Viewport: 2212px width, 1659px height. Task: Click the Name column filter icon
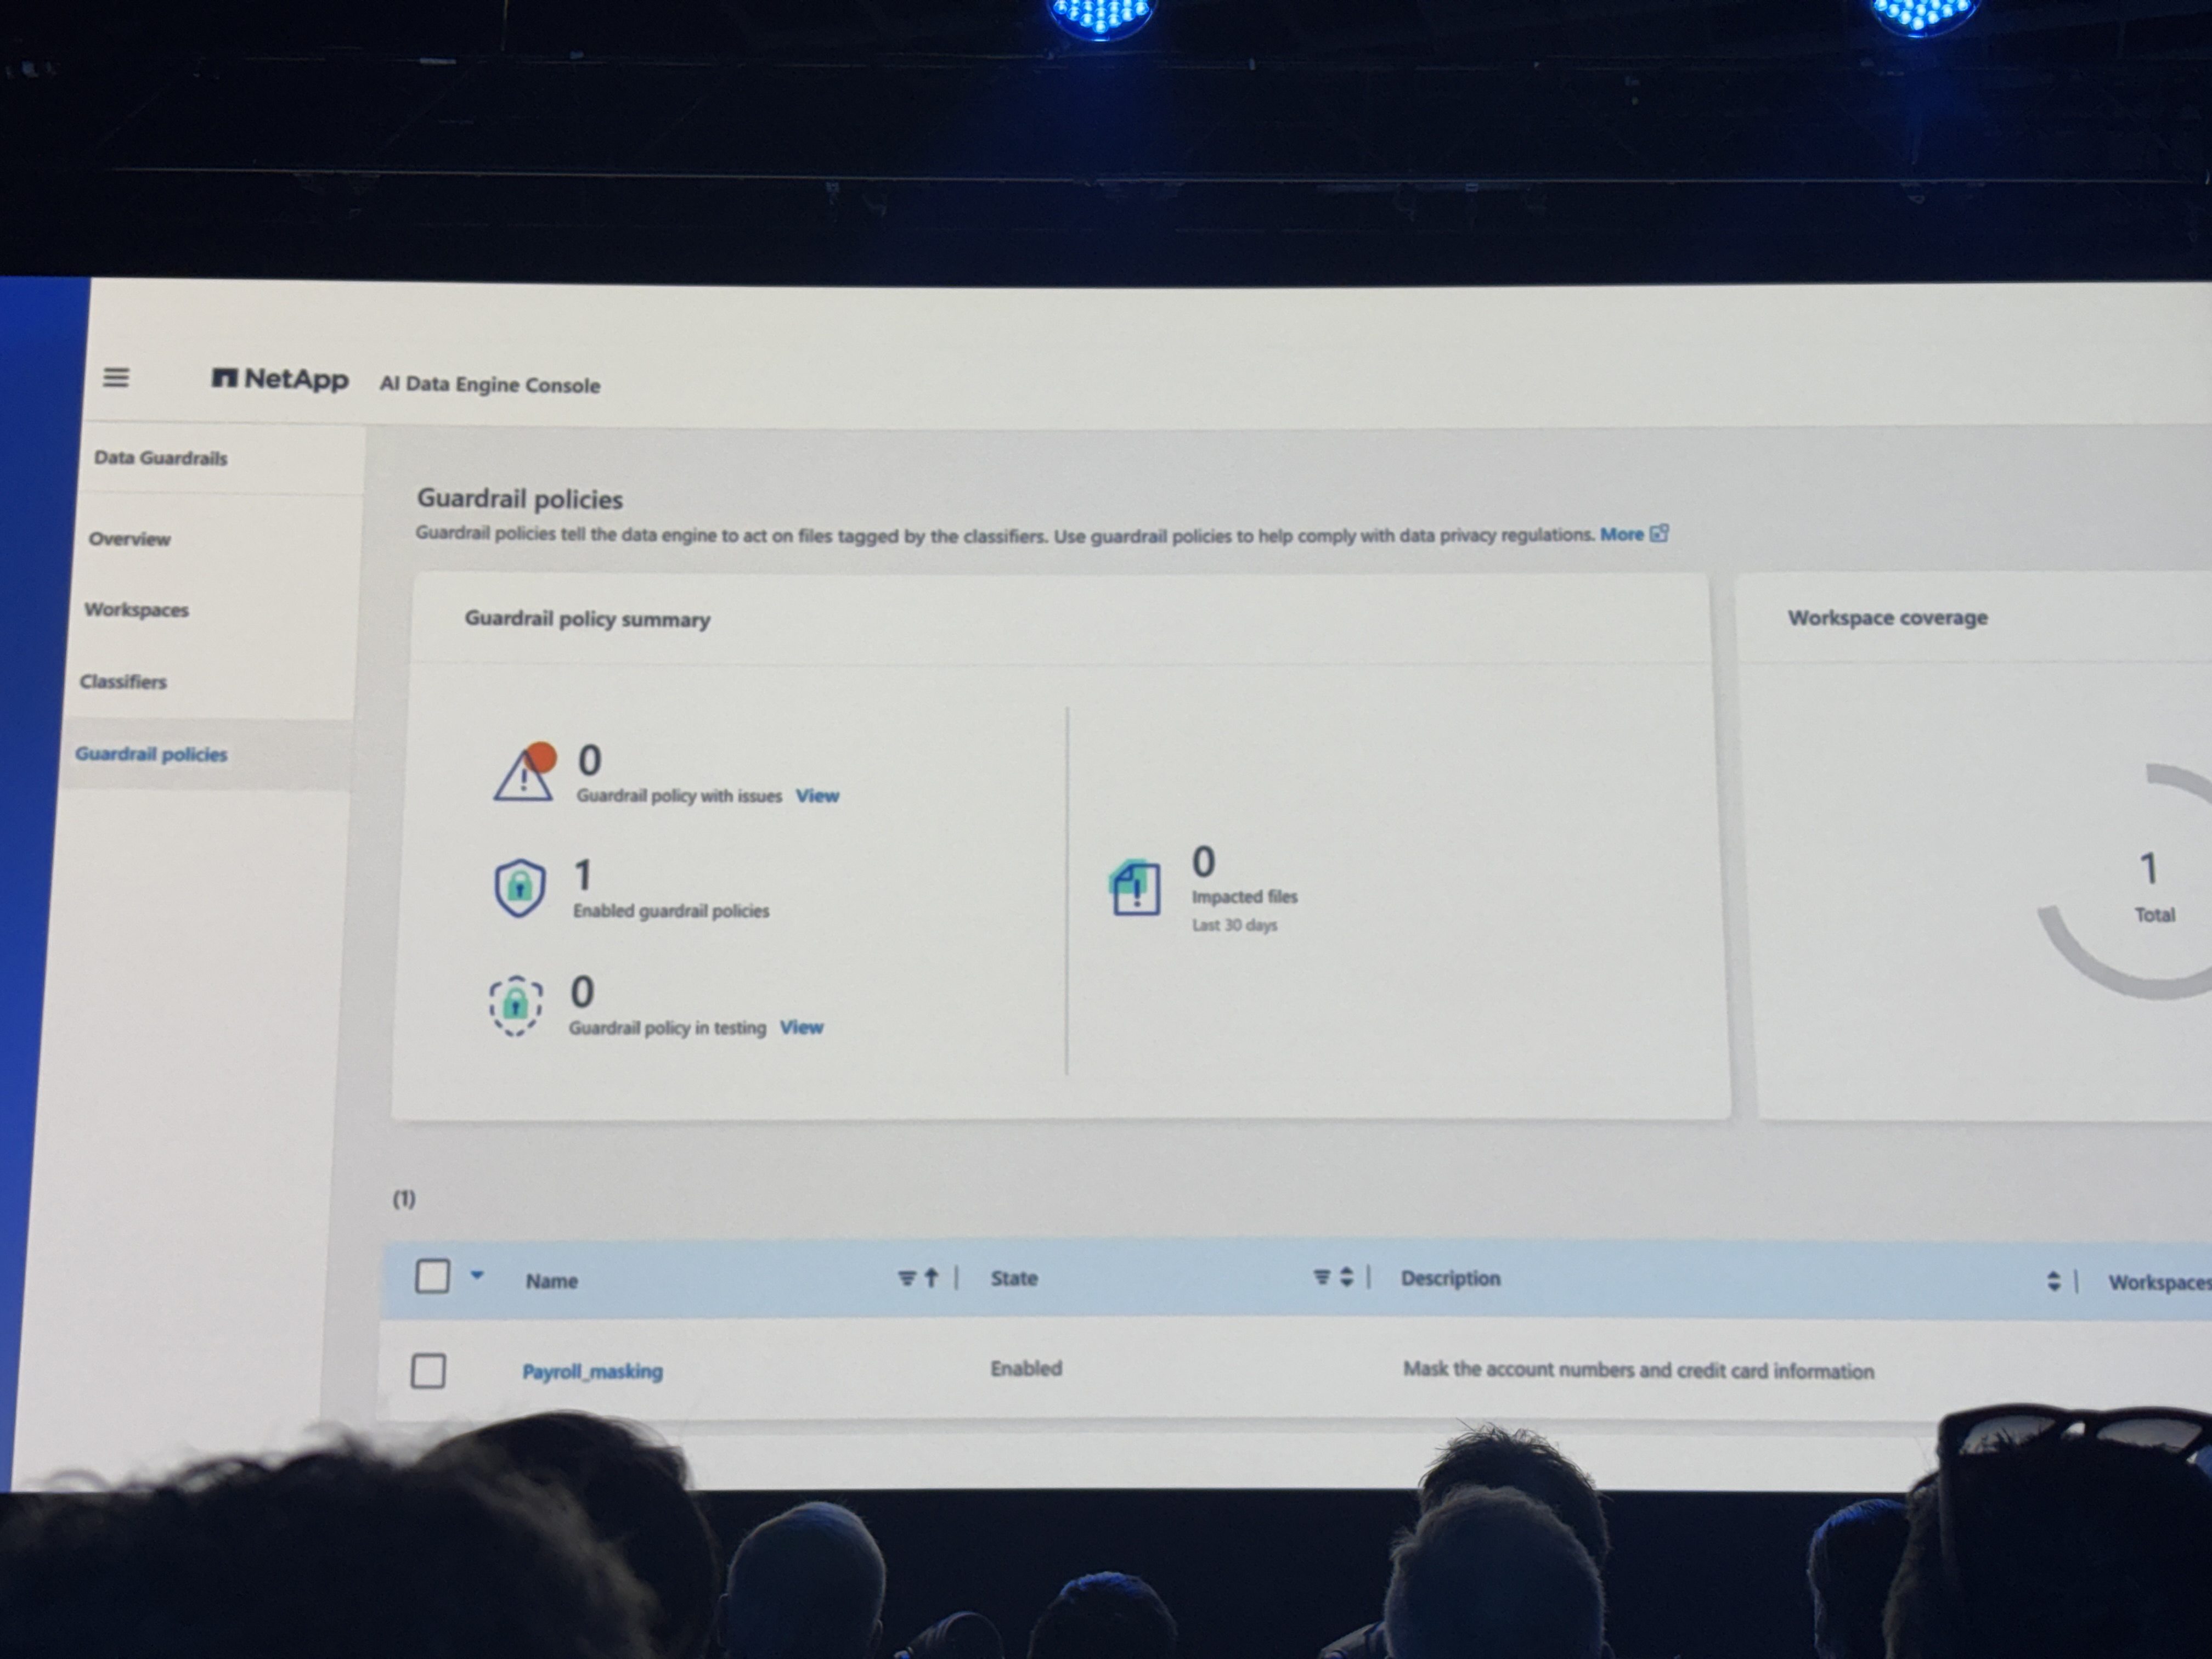click(906, 1278)
